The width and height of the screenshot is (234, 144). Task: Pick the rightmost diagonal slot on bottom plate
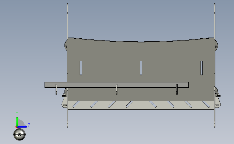tap(206, 104)
